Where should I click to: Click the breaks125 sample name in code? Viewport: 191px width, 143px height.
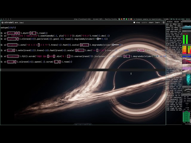pos(13,56)
